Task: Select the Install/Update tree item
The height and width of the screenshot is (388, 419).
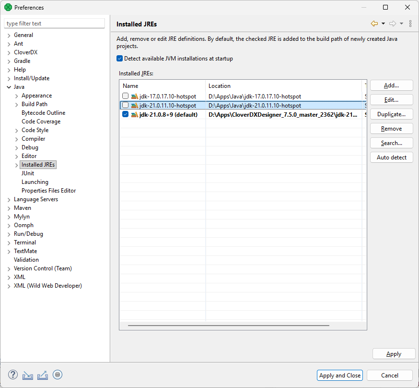Action: (x=32, y=78)
